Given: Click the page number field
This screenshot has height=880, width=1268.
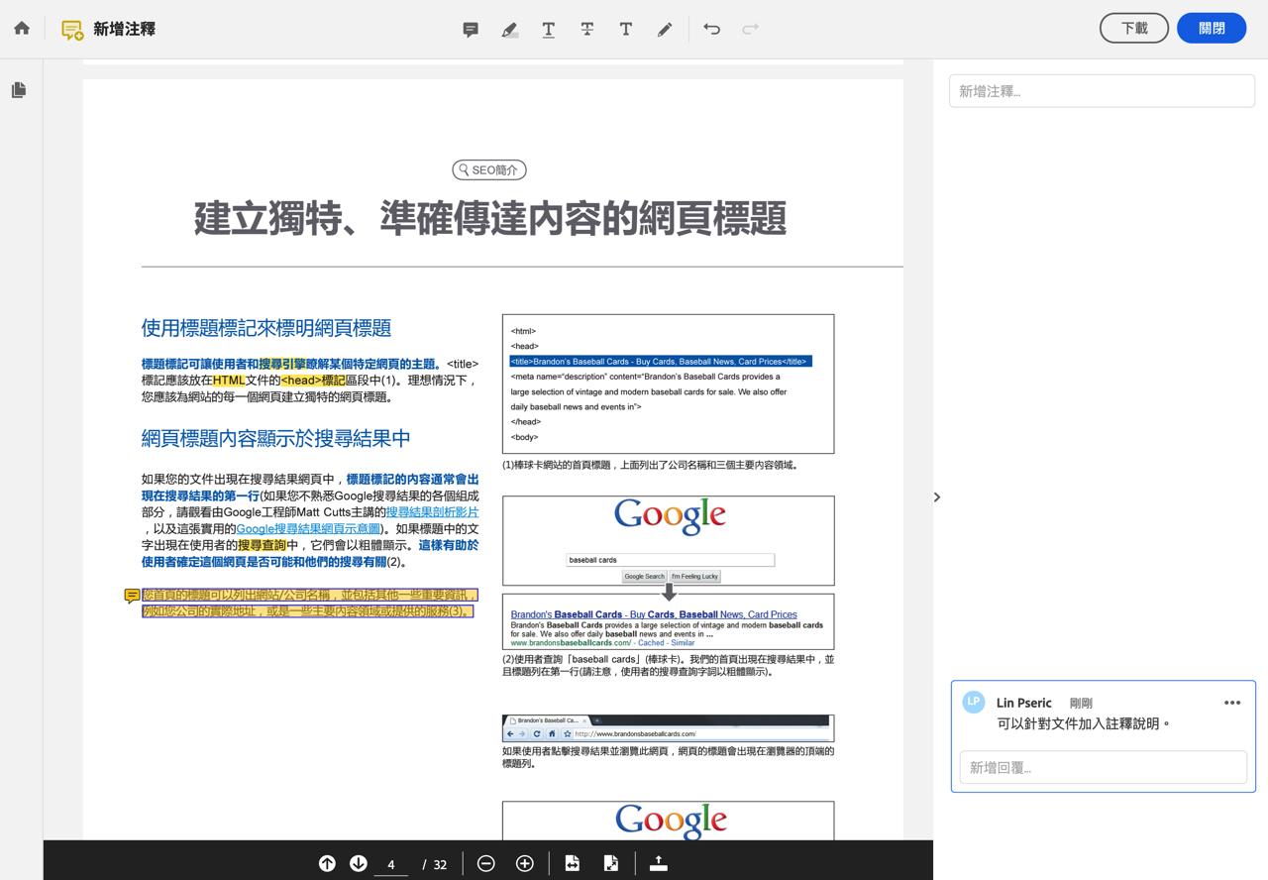Looking at the screenshot, I should pos(391,865).
